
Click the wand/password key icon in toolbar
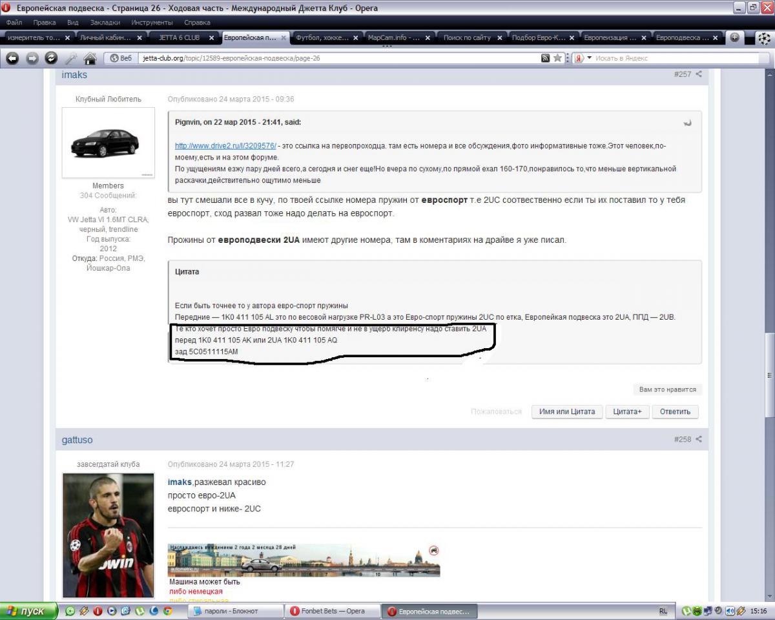[71, 58]
